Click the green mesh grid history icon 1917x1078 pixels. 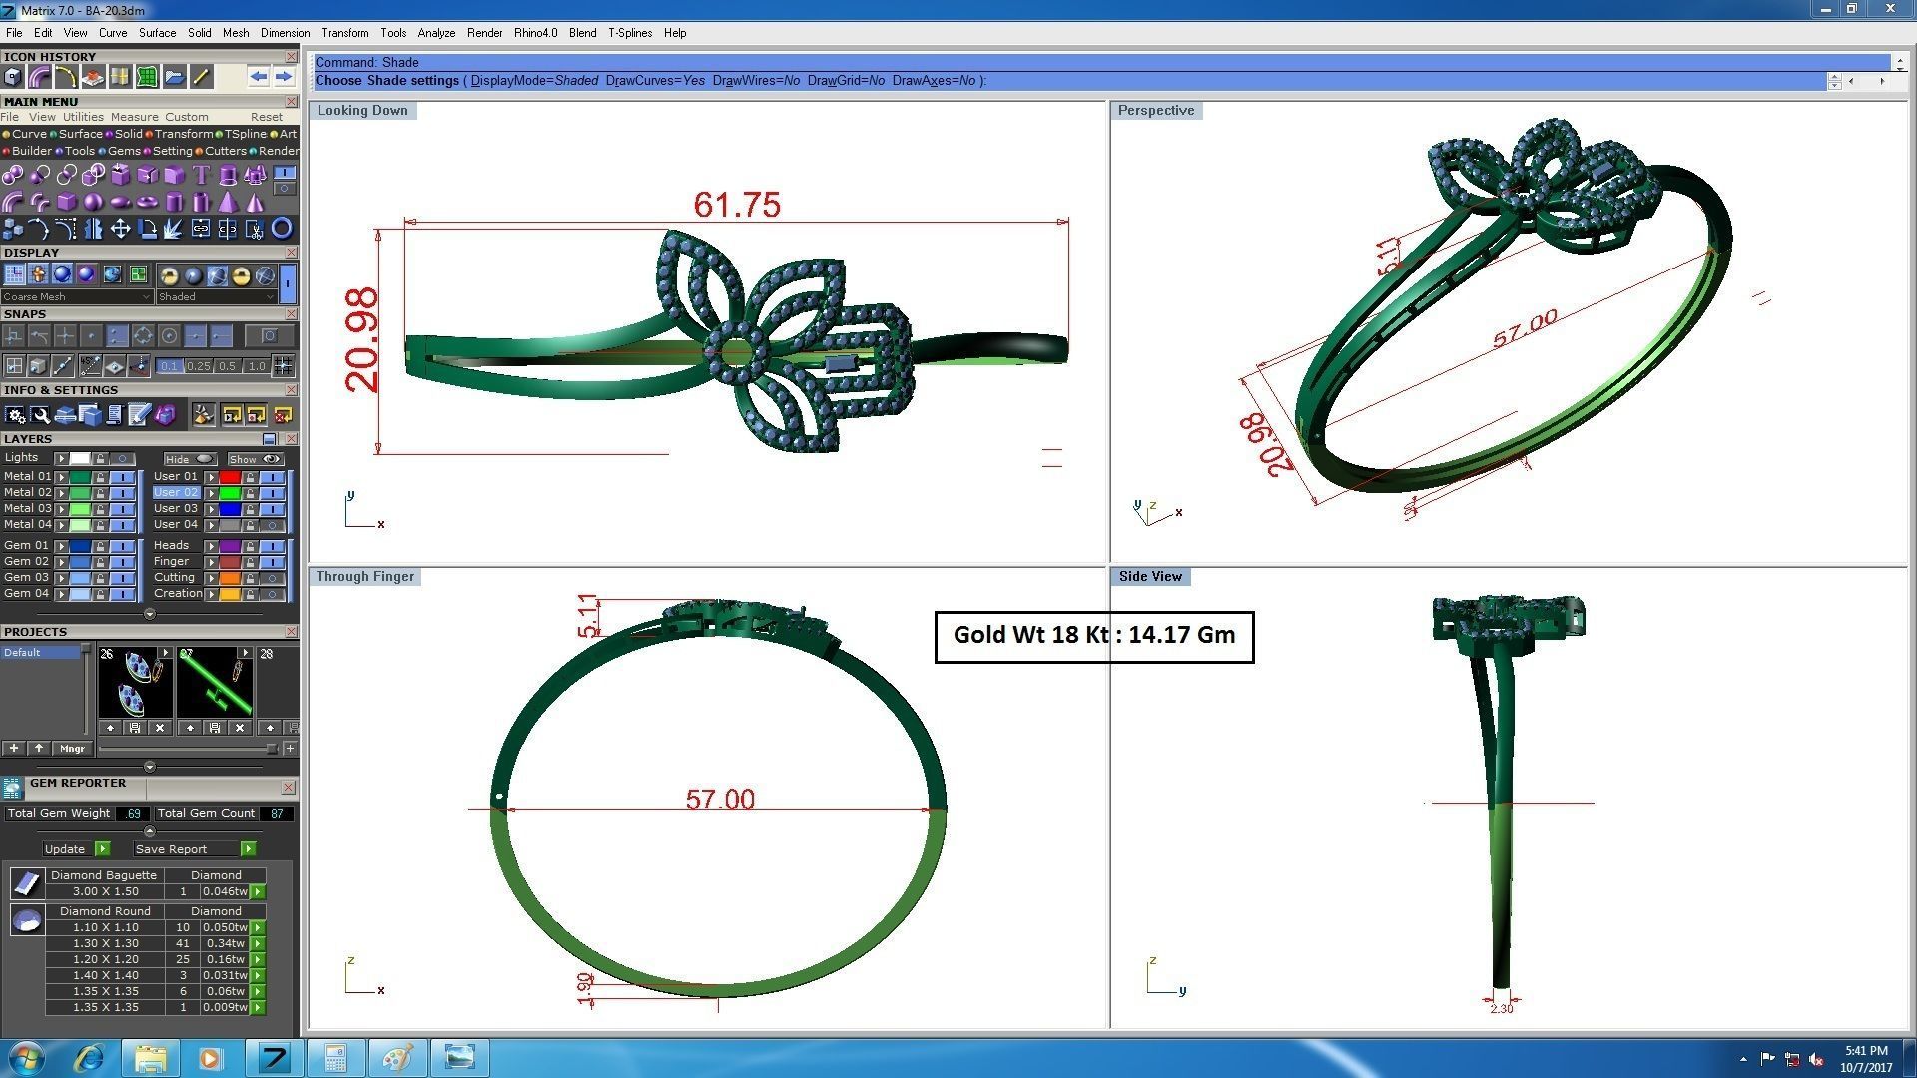tap(147, 77)
